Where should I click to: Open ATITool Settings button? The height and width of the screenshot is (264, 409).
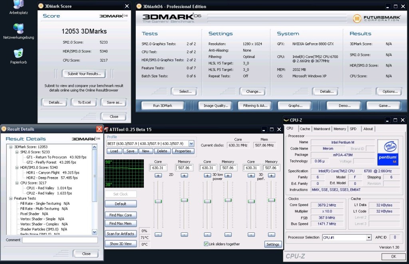coord(273,244)
